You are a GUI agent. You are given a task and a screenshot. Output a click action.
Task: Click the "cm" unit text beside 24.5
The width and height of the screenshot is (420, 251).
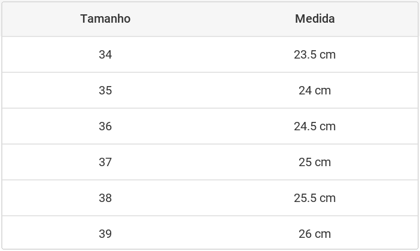tap(328, 127)
